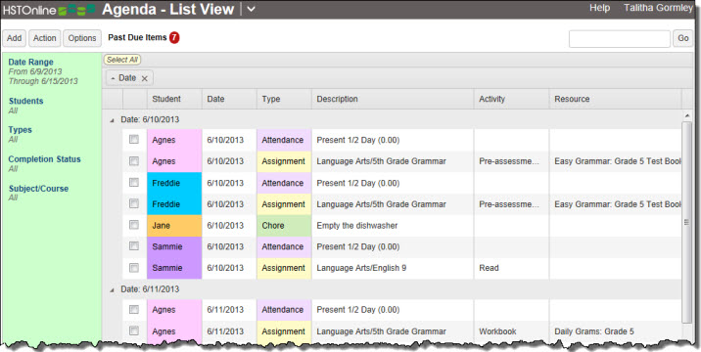The image size is (701, 352).
Task: Sort by Type column header
Action: click(x=284, y=99)
